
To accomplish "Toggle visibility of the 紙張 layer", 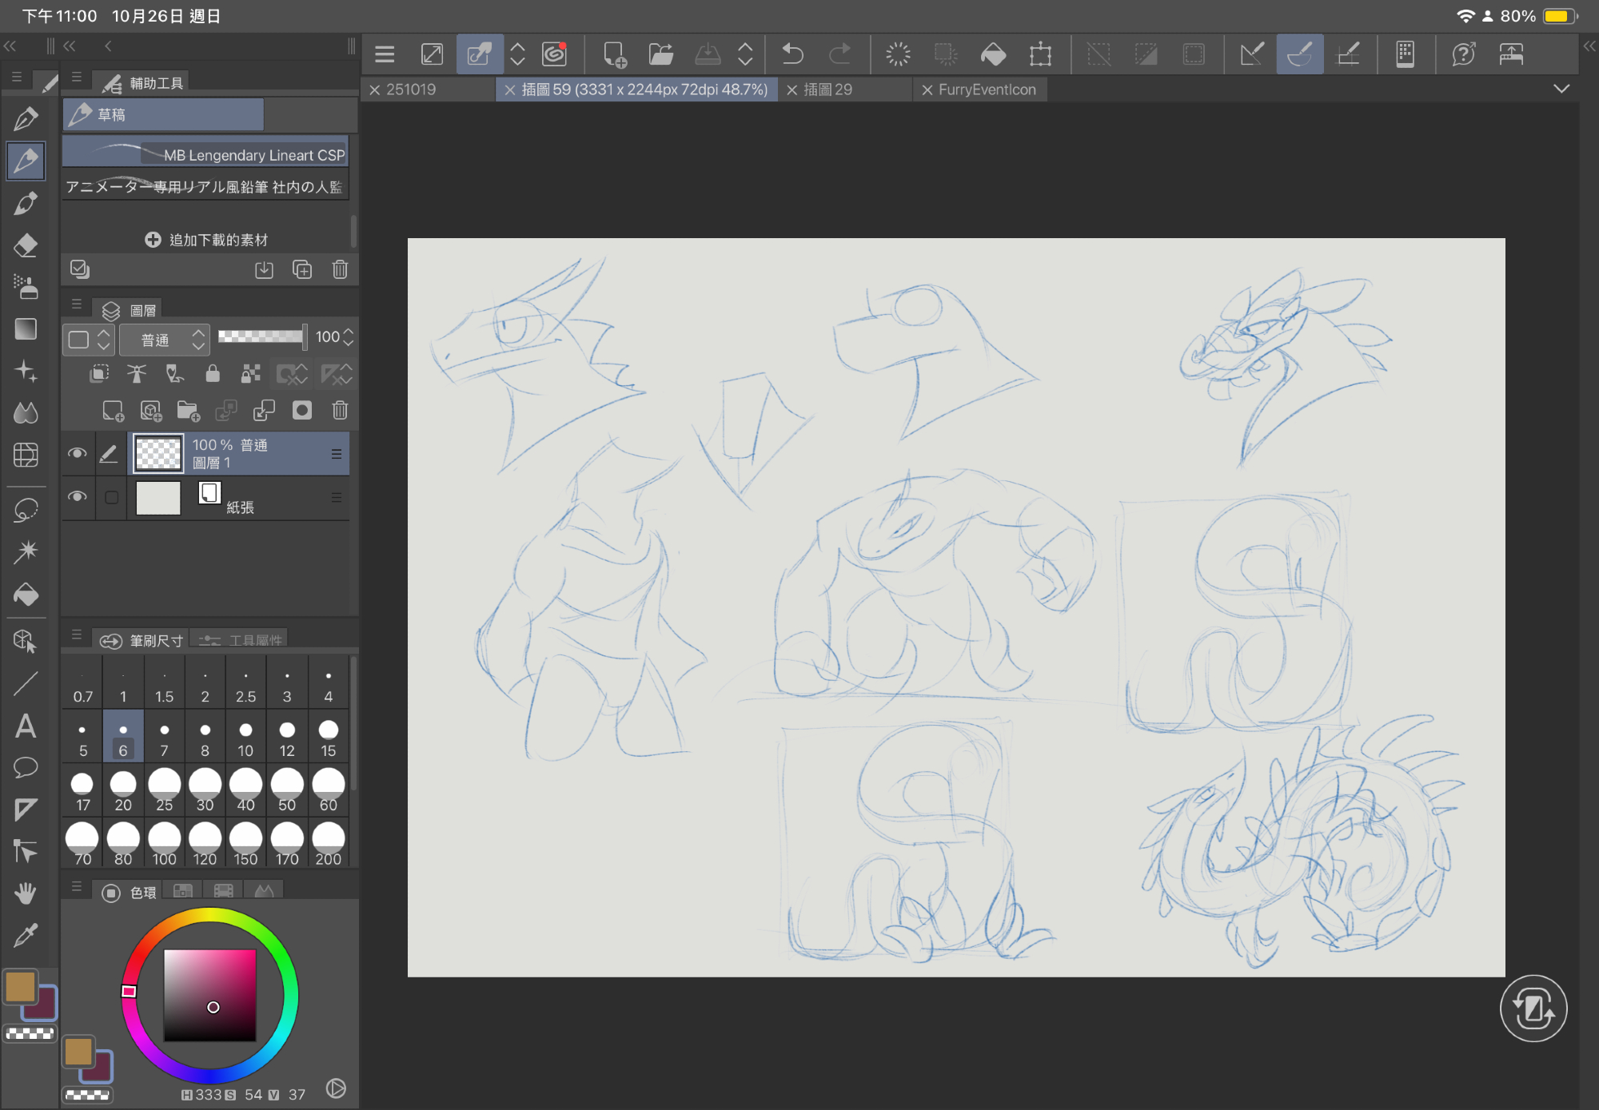I will pos(78,496).
